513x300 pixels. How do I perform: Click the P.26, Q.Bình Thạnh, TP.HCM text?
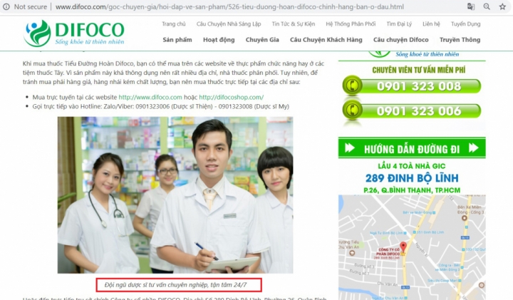click(x=412, y=190)
